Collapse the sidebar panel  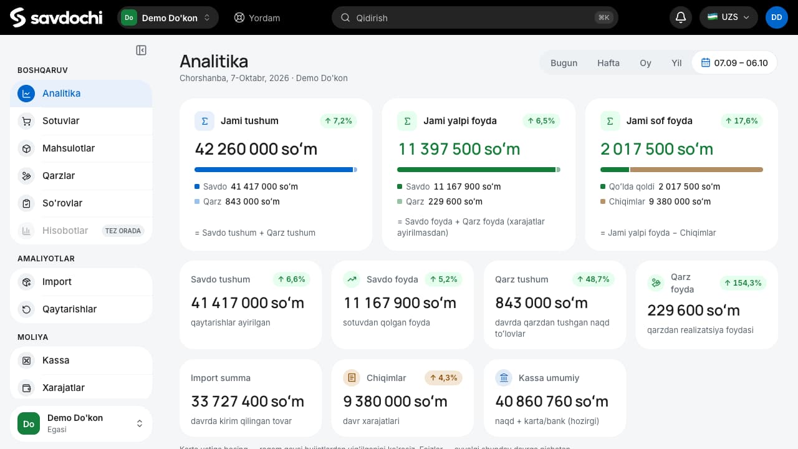[x=142, y=51]
